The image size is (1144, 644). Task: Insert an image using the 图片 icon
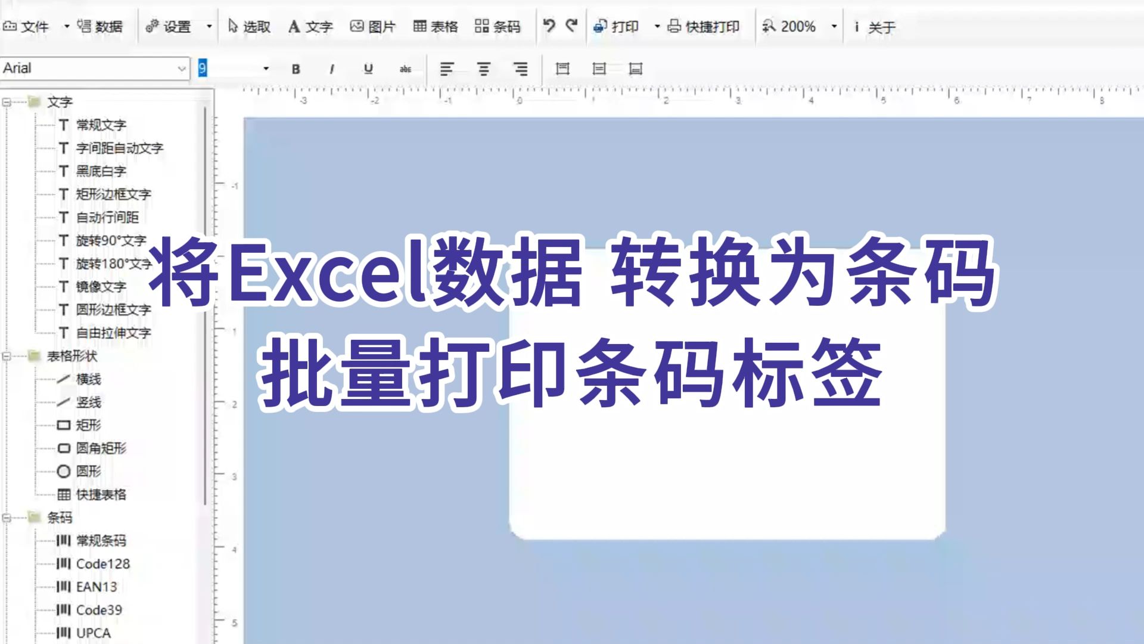(x=373, y=26)
